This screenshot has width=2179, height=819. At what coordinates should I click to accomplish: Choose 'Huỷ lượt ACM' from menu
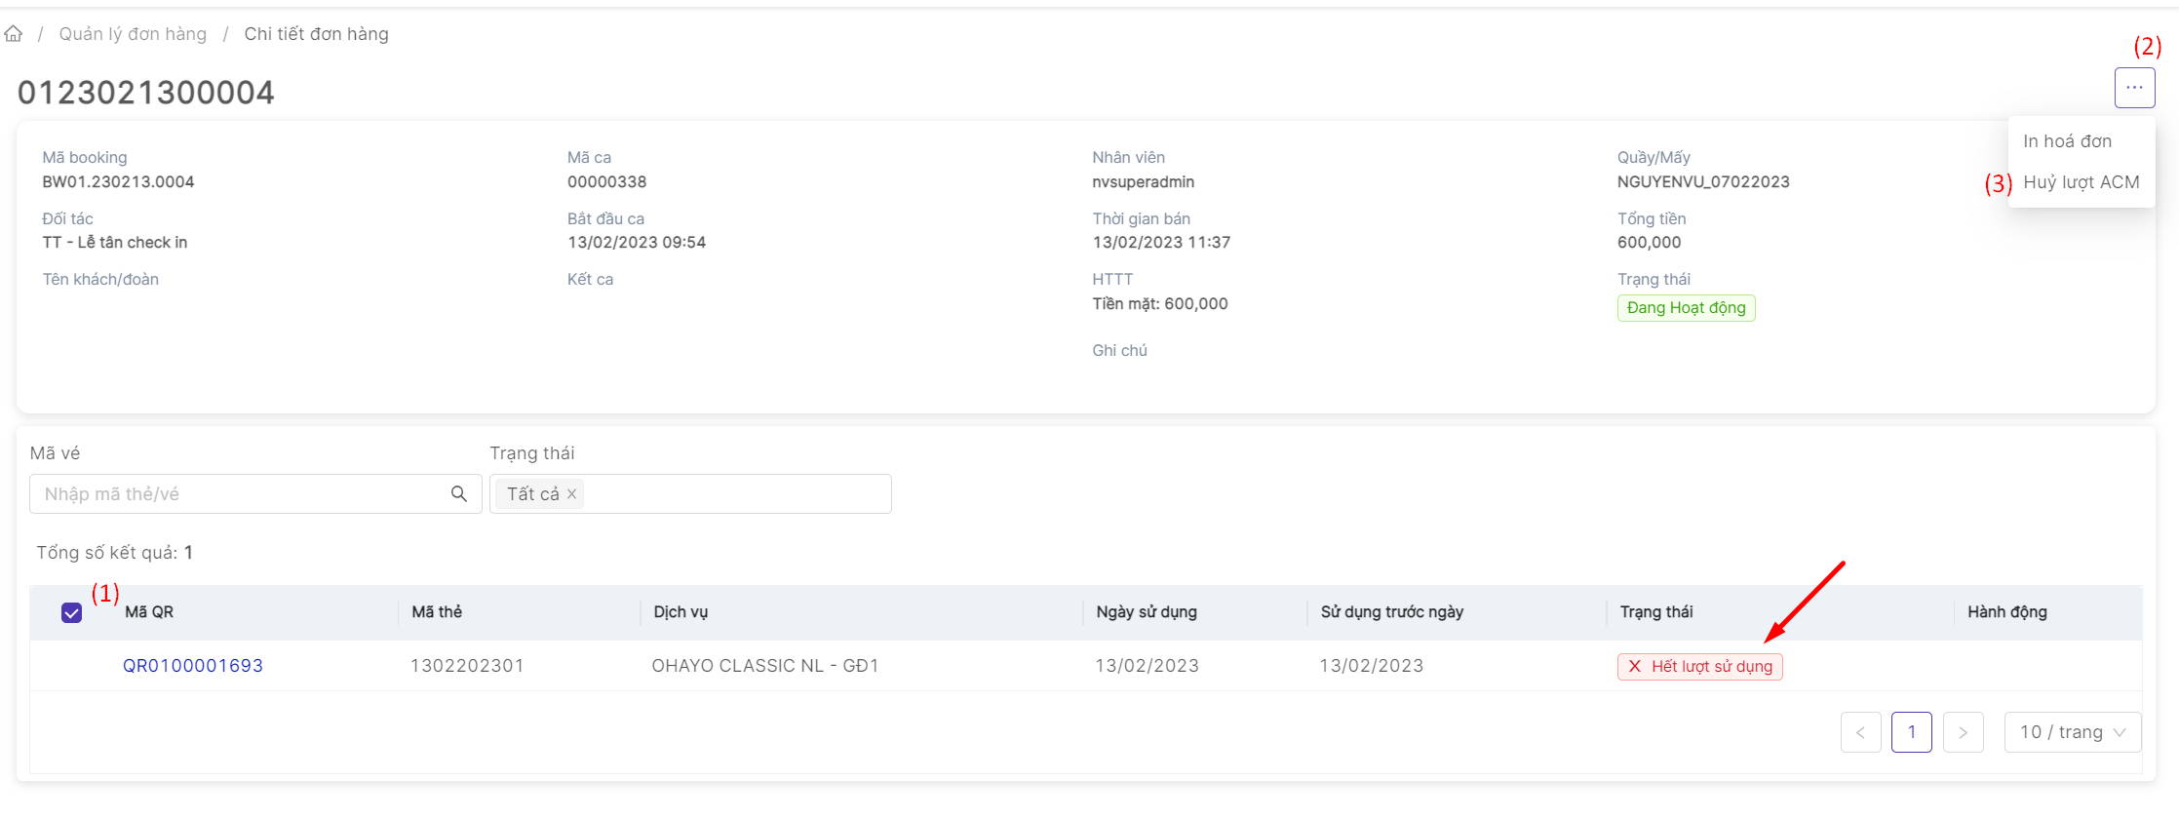(x=2081, y=182)
